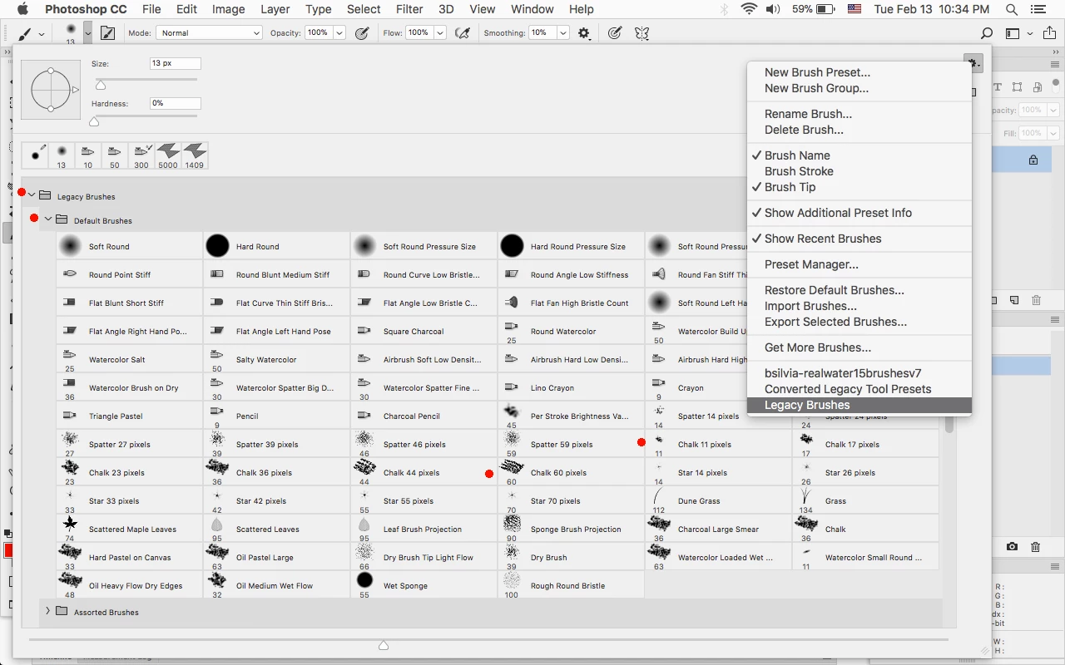
Task: Toggle pressure for size icon
Action: tap(614, 33)
